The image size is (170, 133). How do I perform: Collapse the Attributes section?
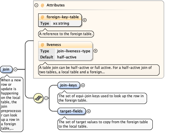tap(36, 5)
